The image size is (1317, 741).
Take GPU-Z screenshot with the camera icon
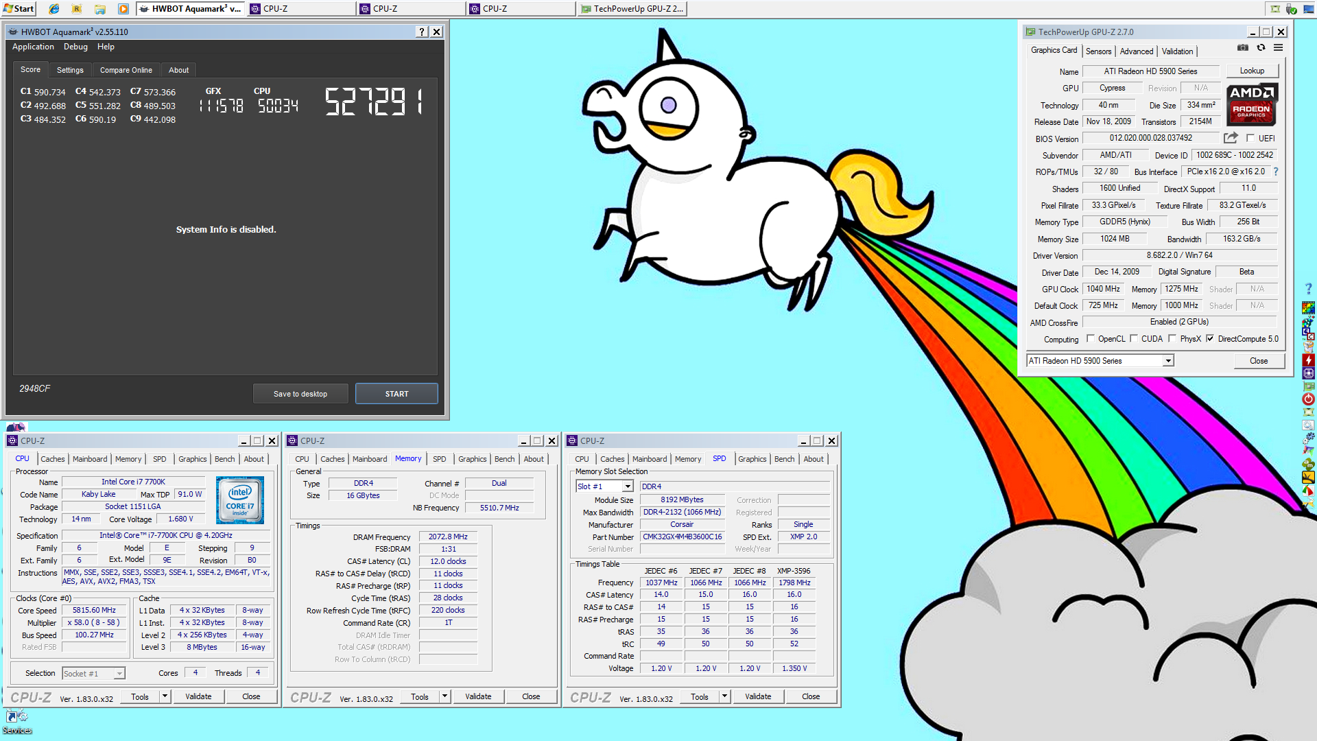coord(1243,48)
